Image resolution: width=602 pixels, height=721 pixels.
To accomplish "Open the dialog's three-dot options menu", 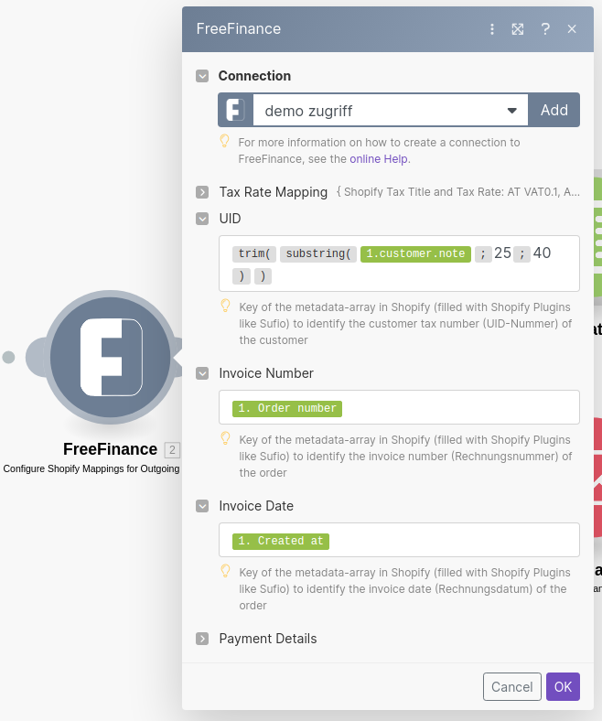I will click(x=492, y=29).
